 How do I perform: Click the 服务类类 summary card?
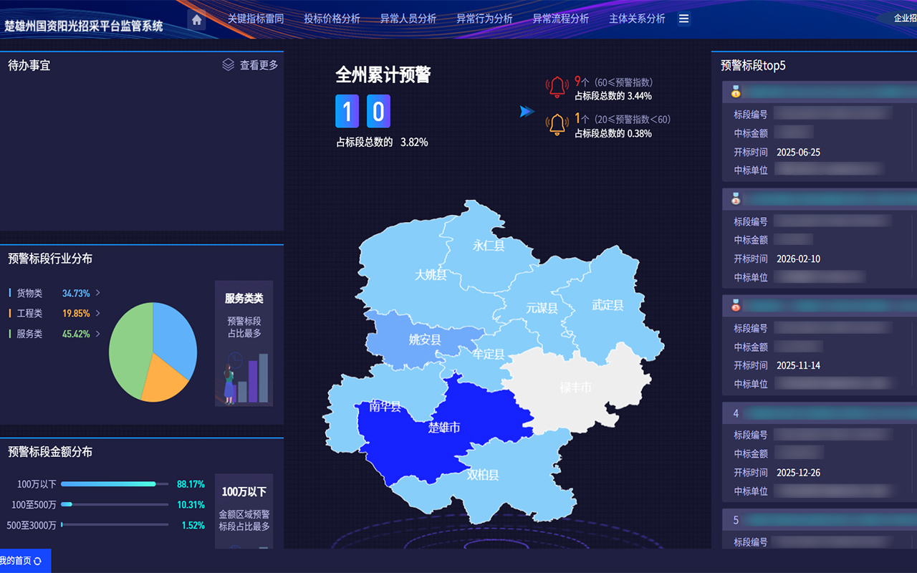pos(244,343)
